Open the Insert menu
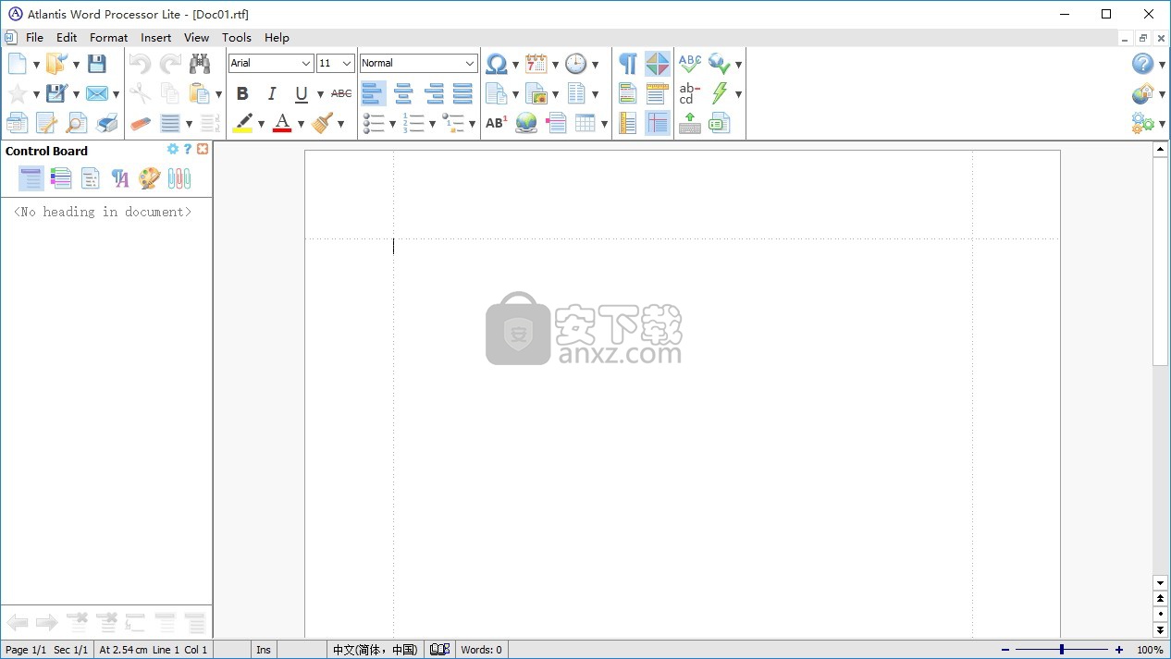The image size is (1171, 659). (x=155, y=38)
